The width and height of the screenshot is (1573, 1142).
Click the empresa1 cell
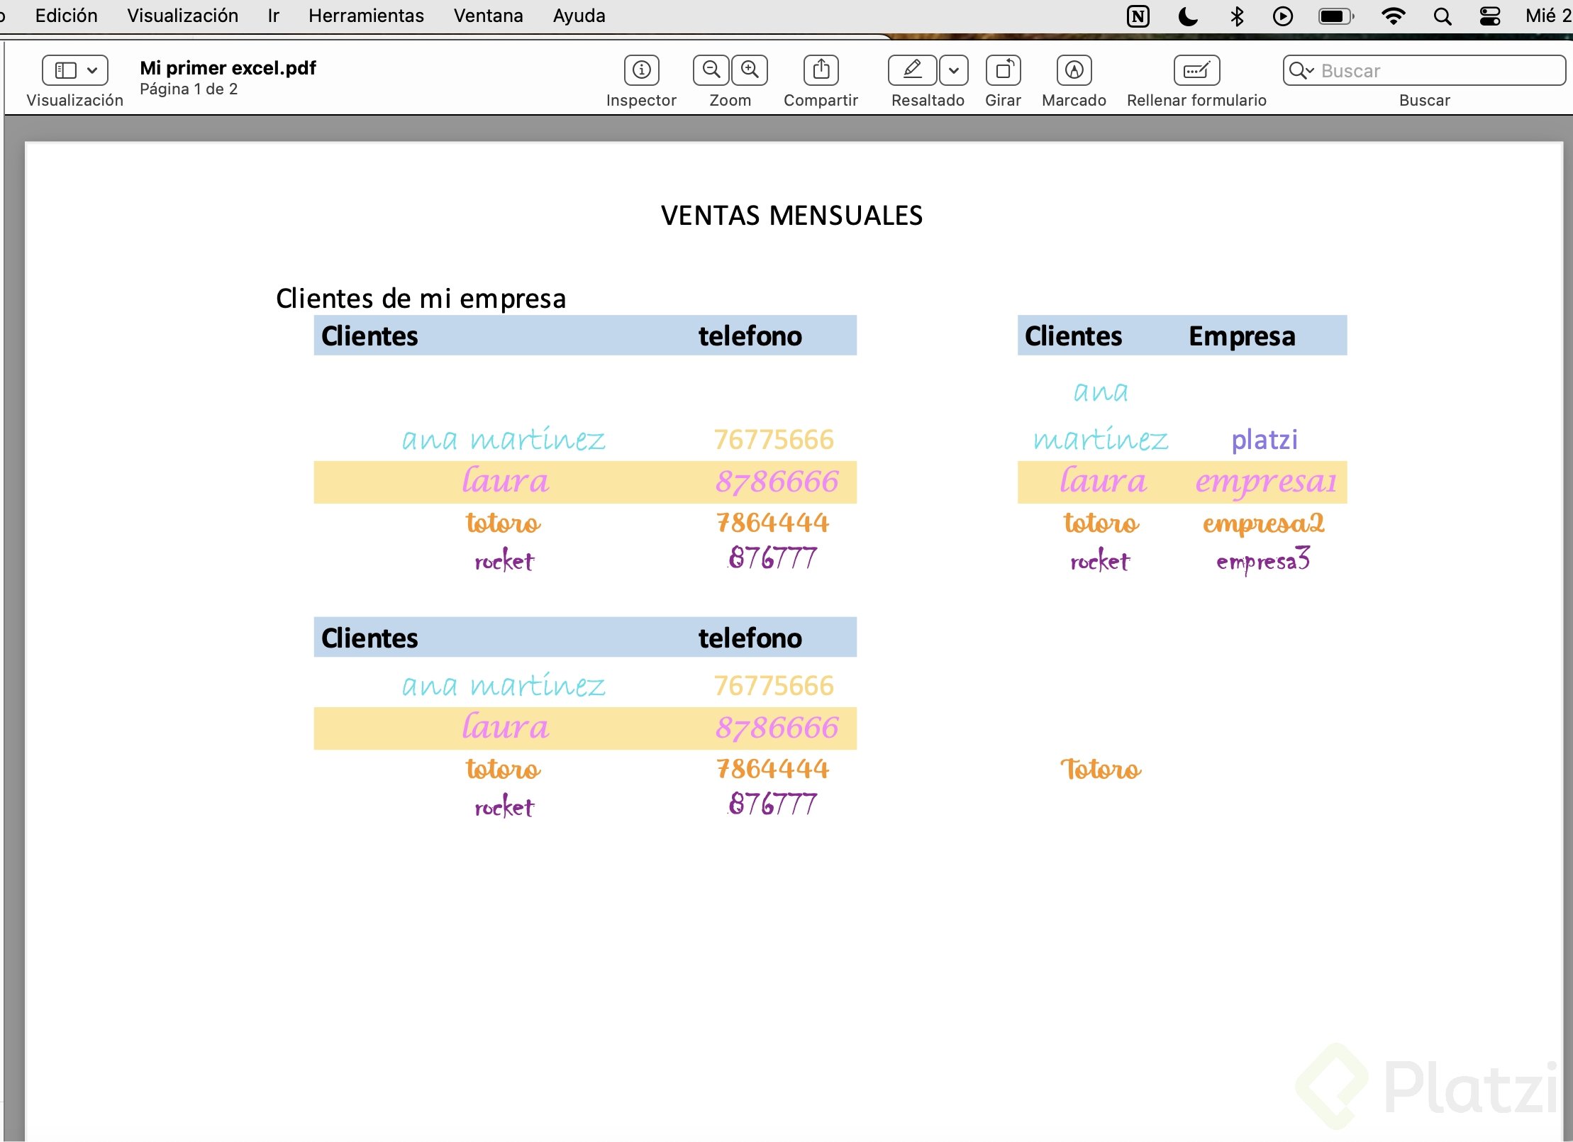click(x=1266, y=482)
